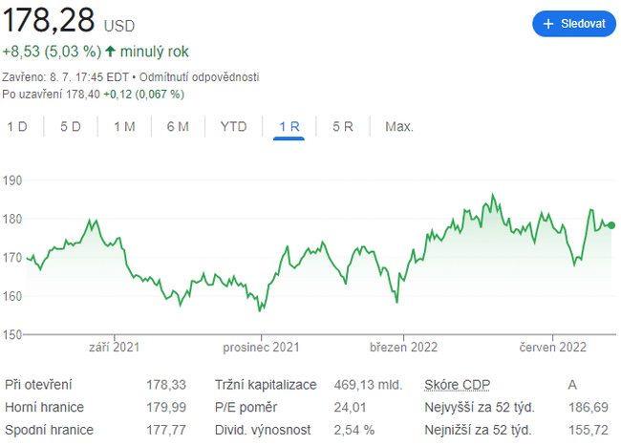Select the YTD tab
The image size is (621, 445).
click(233, 126)
